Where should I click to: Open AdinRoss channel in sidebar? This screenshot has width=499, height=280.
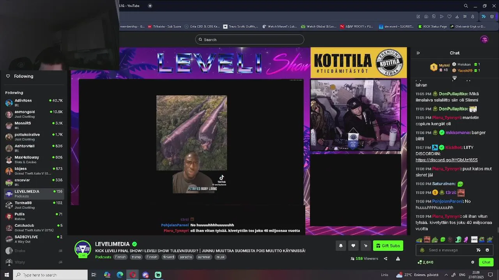(x=34, y=102)
